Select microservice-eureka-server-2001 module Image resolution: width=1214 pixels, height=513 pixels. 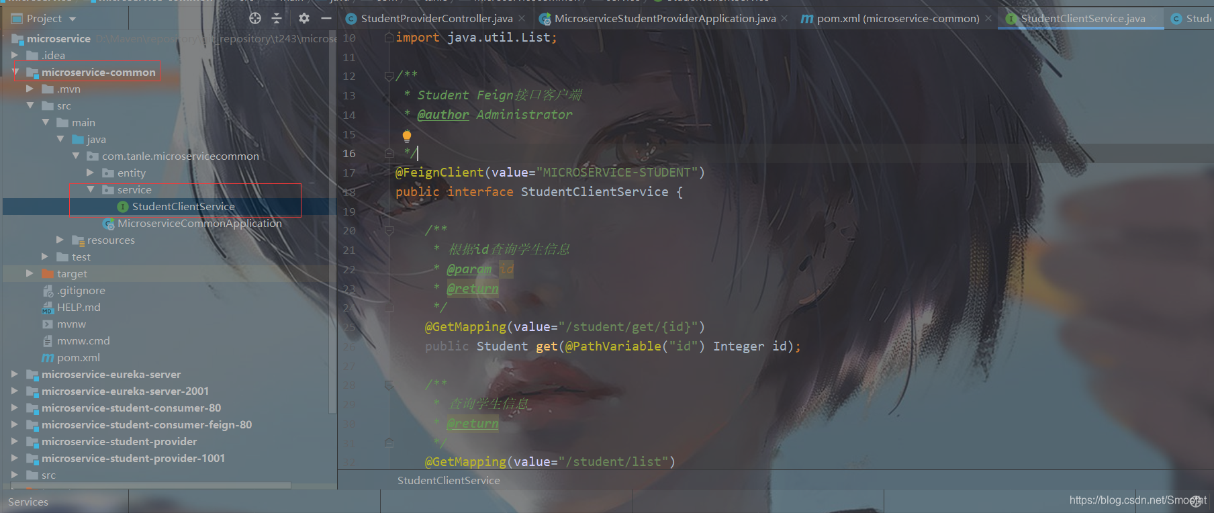point(125,391)
